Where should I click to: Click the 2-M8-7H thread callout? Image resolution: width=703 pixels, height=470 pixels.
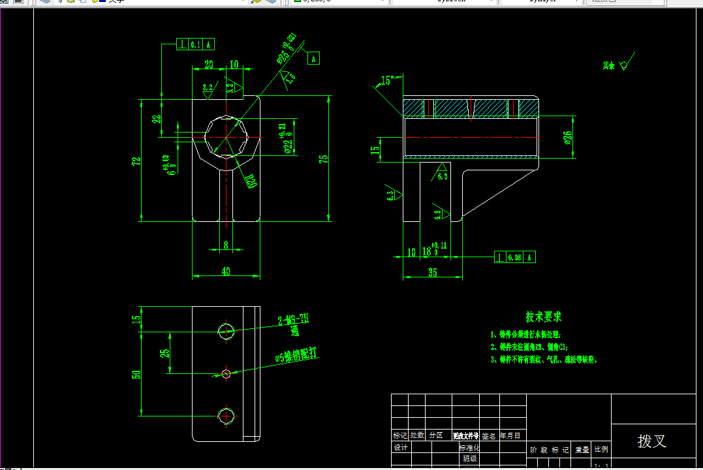click(293, 320)
